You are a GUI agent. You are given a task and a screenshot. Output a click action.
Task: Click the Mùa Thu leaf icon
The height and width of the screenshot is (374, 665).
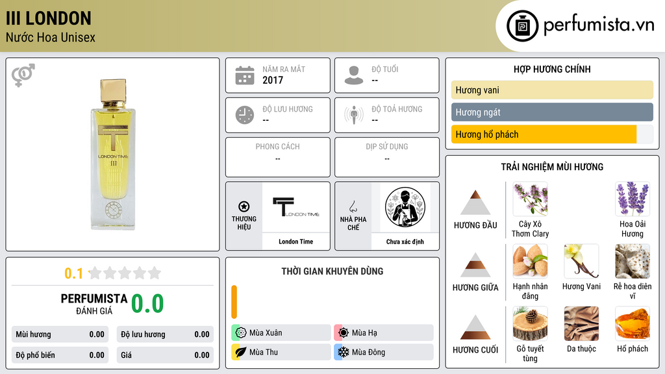point(241,352)
